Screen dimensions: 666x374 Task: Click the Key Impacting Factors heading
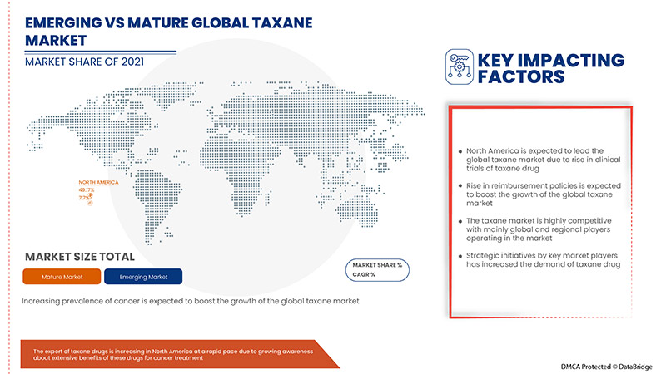pos(549,68)
